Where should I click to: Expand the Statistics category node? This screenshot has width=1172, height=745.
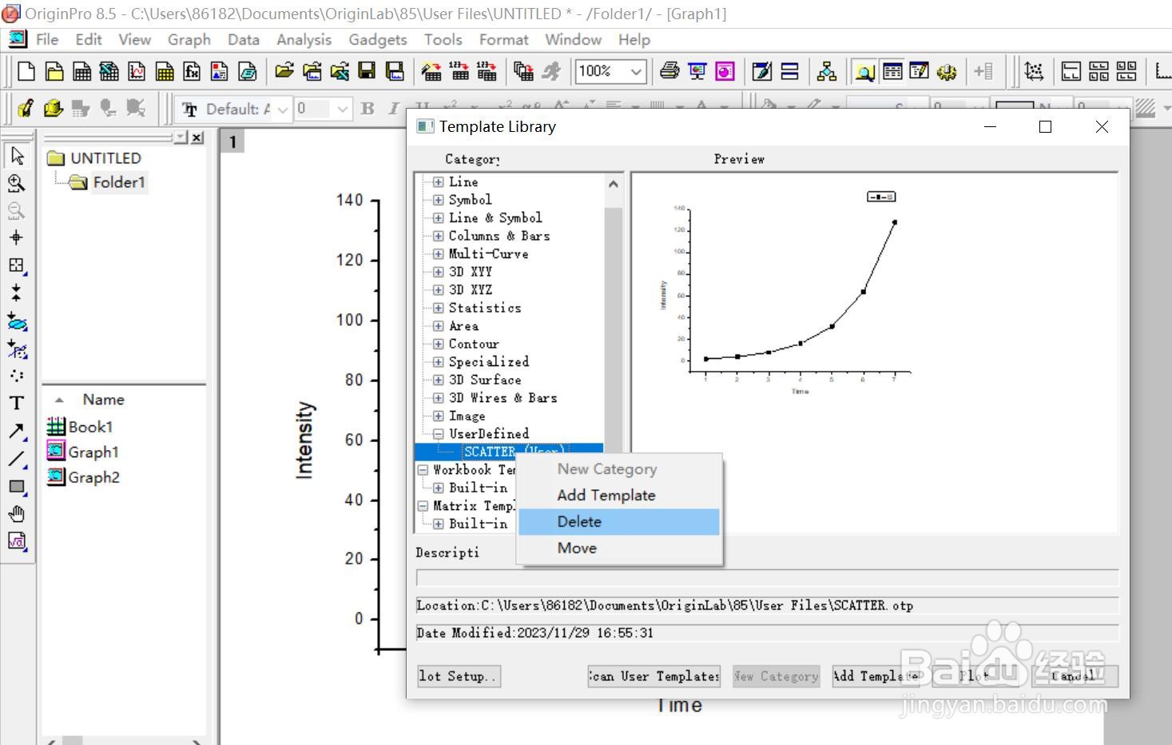(x=438, y=308)
